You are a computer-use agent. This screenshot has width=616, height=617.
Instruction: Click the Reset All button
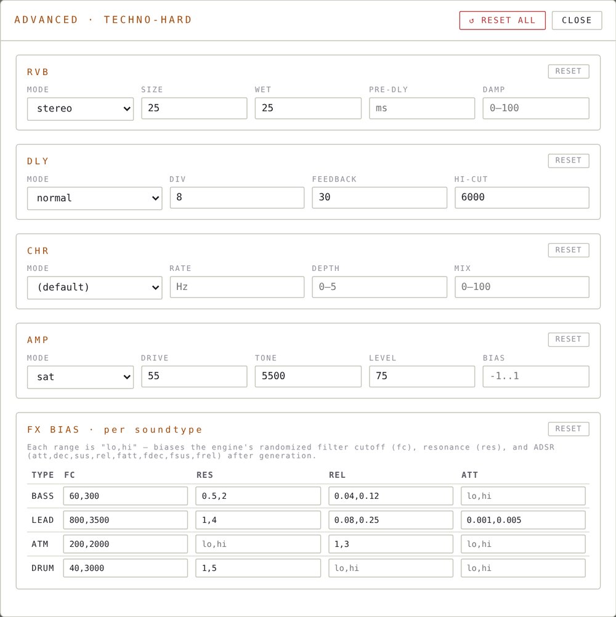pyautogui.click(x=502, y=20)
